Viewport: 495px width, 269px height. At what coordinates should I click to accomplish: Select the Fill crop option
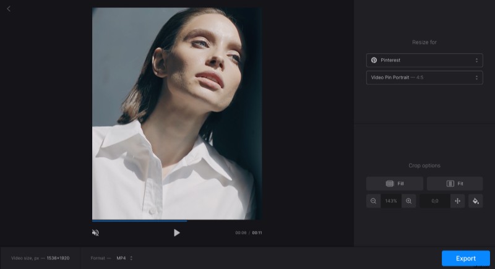(x=395, y=184)
